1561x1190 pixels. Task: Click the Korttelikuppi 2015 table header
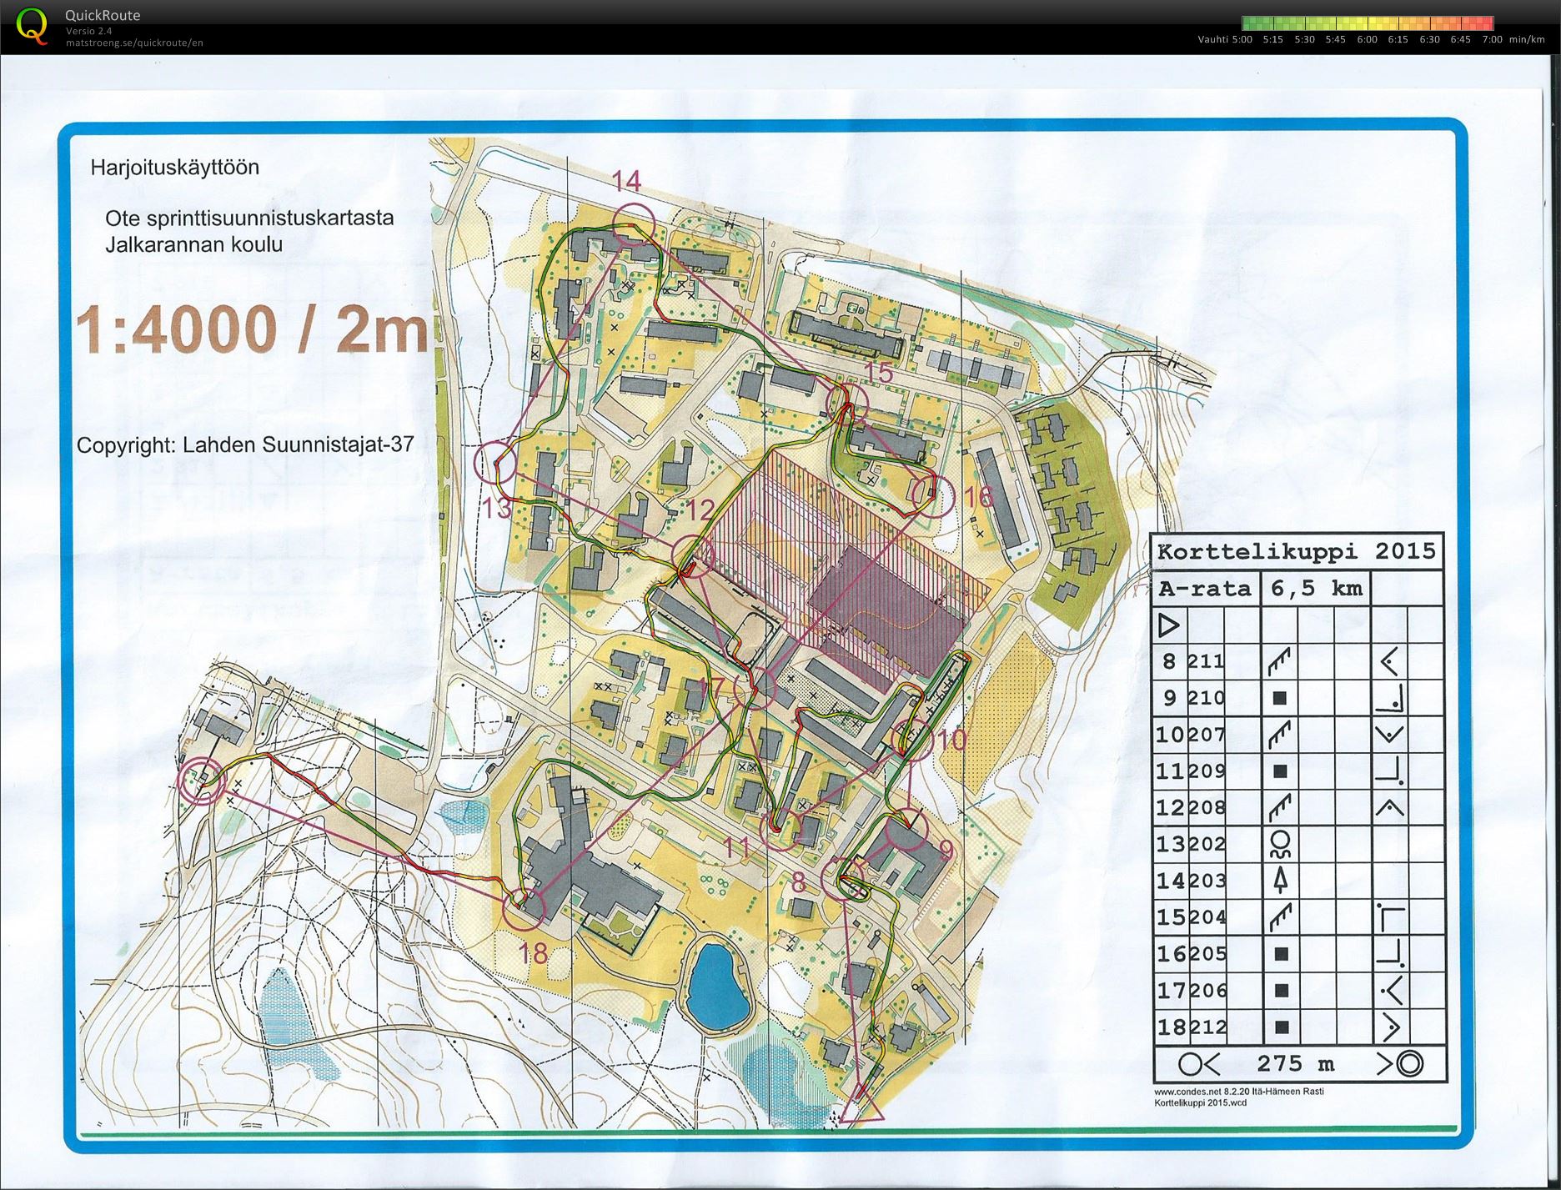tap(1297, 551)
